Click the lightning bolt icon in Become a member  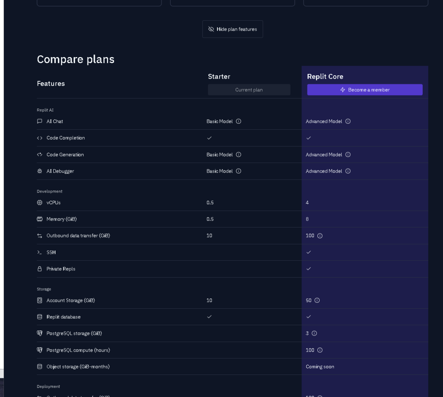tap(343, 90)
